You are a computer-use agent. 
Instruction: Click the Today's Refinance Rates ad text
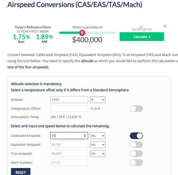pyautogui.click(x=33, y=27)
